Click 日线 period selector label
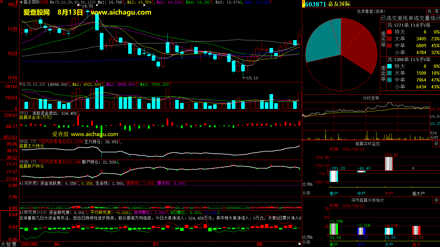 point(44,2)
